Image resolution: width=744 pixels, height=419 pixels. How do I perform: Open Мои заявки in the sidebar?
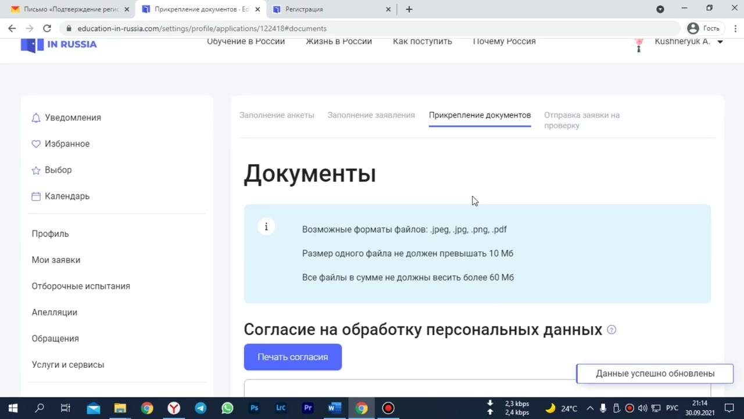(56, 260)
